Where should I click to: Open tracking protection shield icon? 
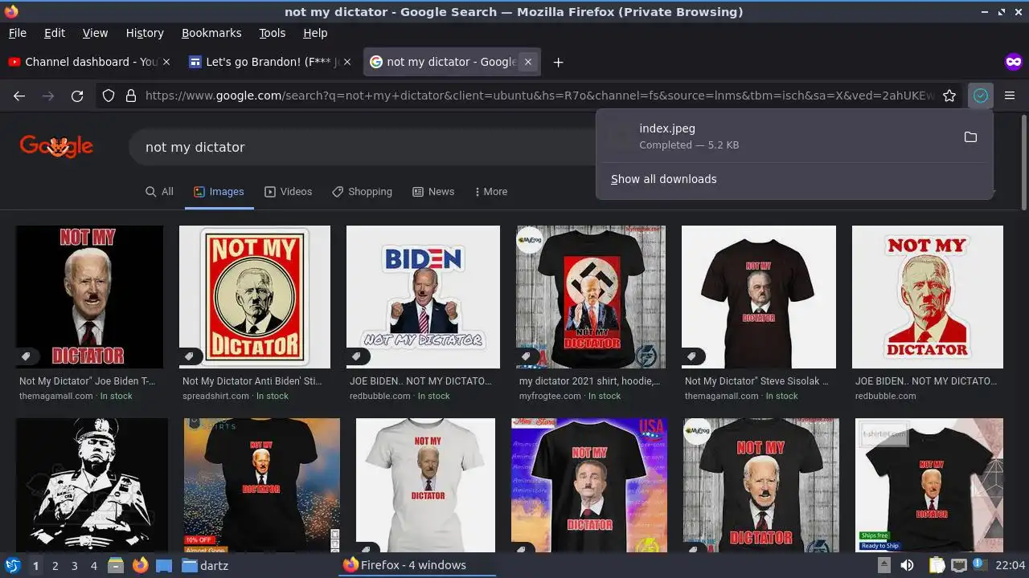(109, 96)
